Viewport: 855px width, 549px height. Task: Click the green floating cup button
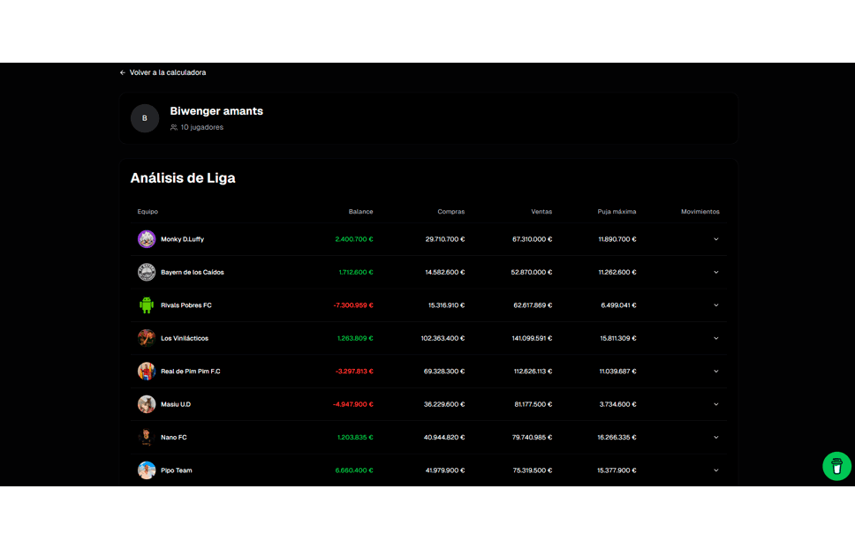pyautogui.click(x=836, y=466)
